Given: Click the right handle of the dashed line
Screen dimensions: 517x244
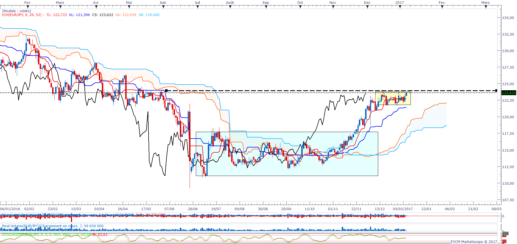Looking at the screenshot, I should coord(496,91).
